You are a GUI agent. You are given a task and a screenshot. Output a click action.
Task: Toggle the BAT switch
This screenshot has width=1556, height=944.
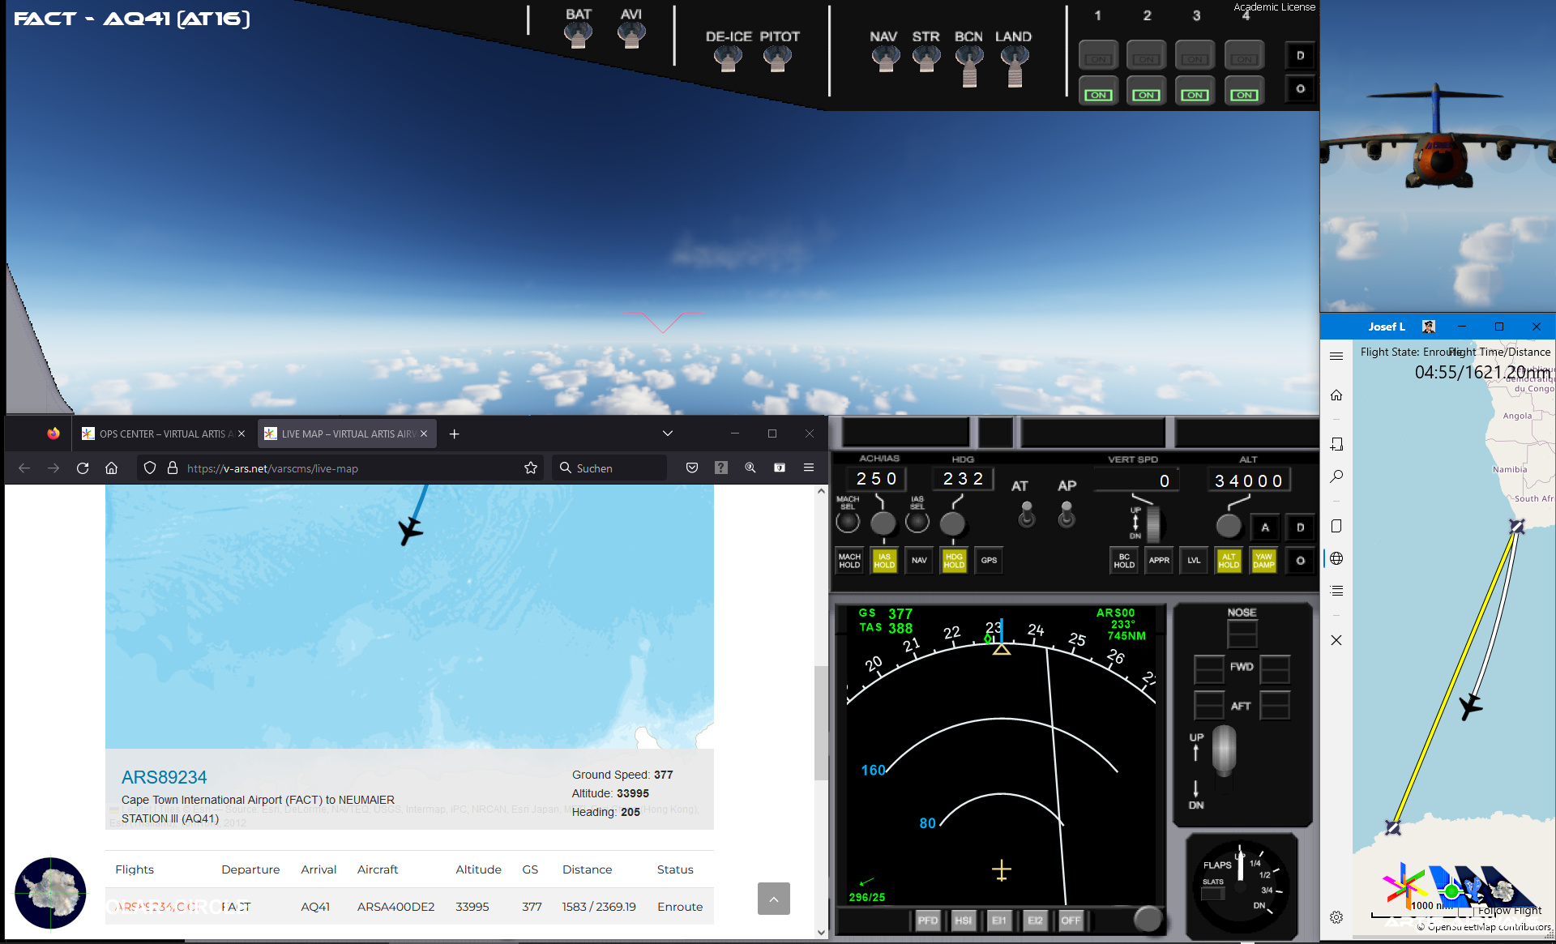pos(578,35)
